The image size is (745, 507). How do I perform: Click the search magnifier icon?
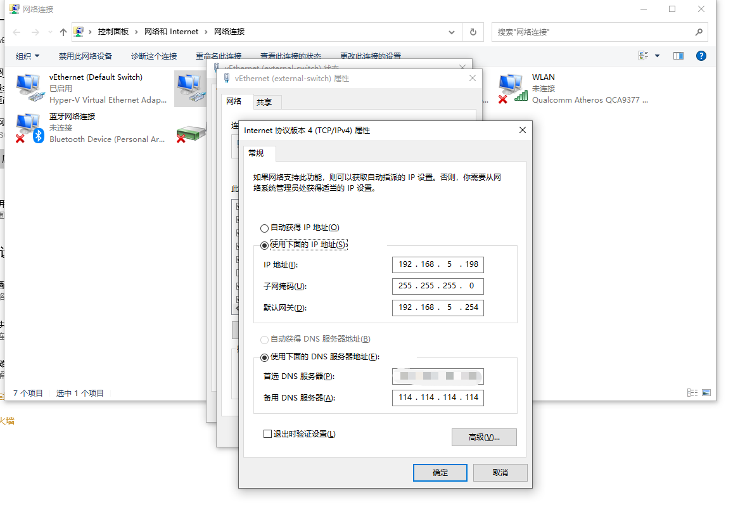point(698,32)
